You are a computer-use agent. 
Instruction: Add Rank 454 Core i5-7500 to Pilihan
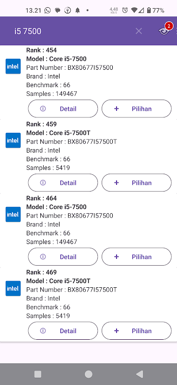point(137,109)
